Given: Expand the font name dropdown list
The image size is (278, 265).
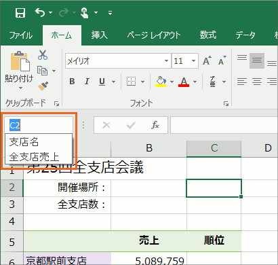Looking at the screenshot, I should click(166, 60).
